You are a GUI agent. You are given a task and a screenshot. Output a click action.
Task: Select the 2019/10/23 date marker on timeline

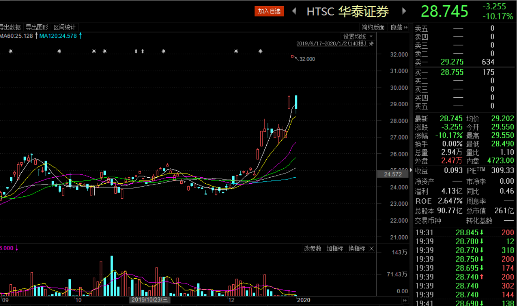[150, 300]
